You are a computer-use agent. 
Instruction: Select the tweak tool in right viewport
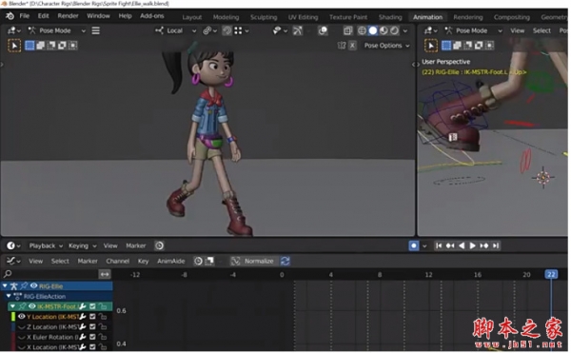[431, 46]
